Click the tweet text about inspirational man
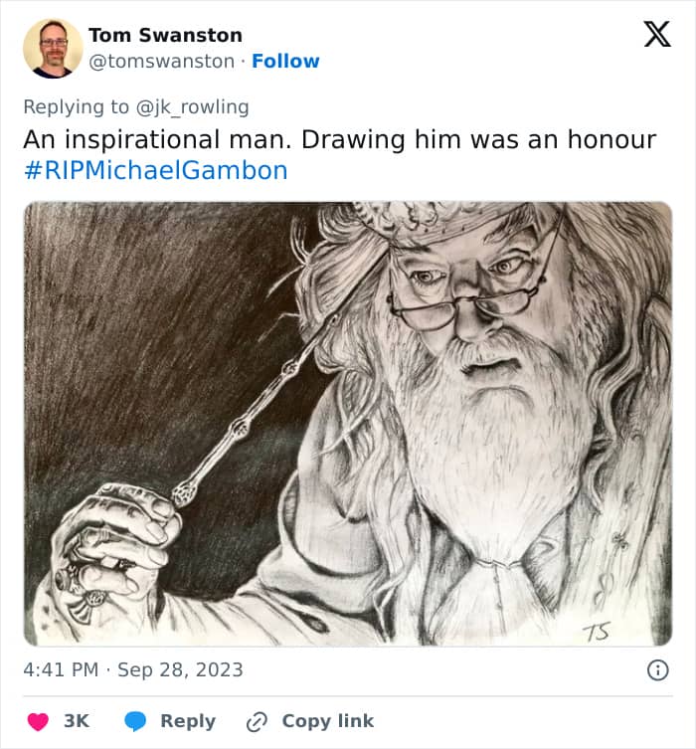 click(x=340, y=140)
